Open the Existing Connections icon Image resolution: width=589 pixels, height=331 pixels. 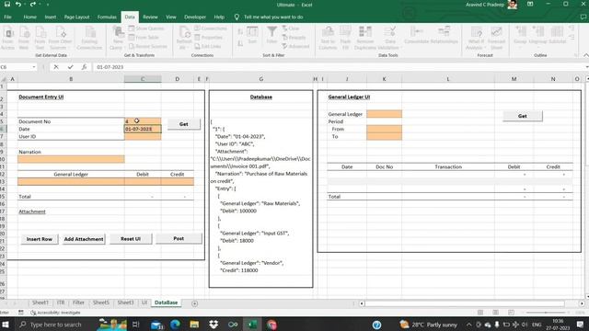89,38
